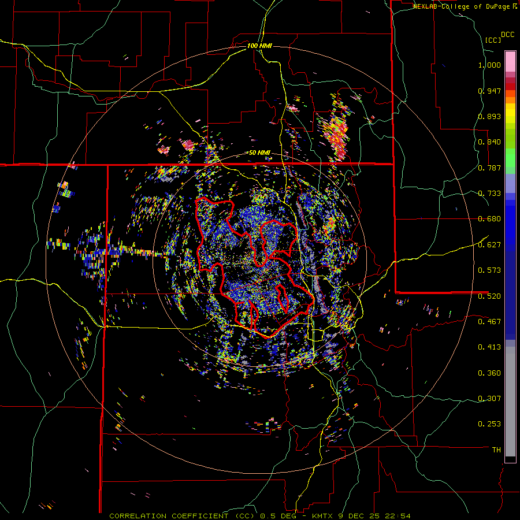Click the 100 NMI range ring label
This screenshot has height=520, width=520.
point(259,46)
